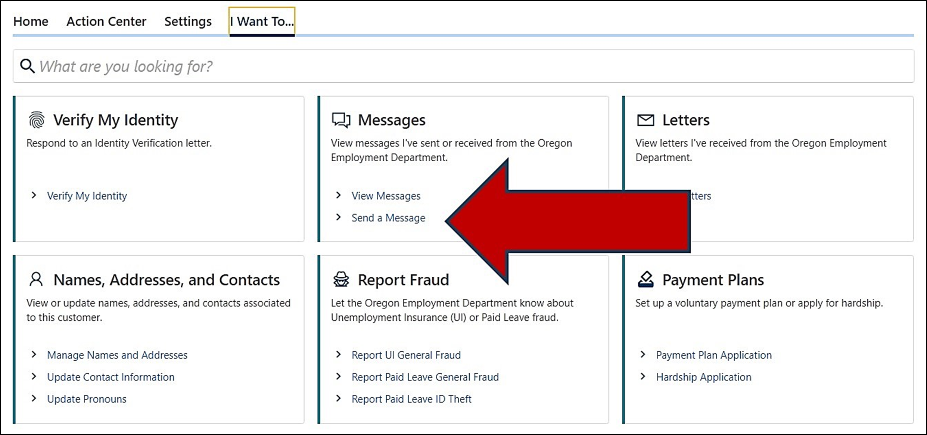
Task: Select Update Contact Information
Action: click(110, 377)
